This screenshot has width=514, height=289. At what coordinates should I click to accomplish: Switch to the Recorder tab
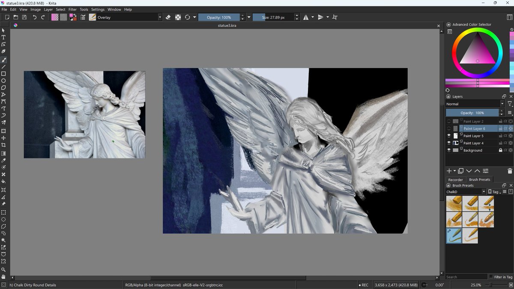(455, 179)
